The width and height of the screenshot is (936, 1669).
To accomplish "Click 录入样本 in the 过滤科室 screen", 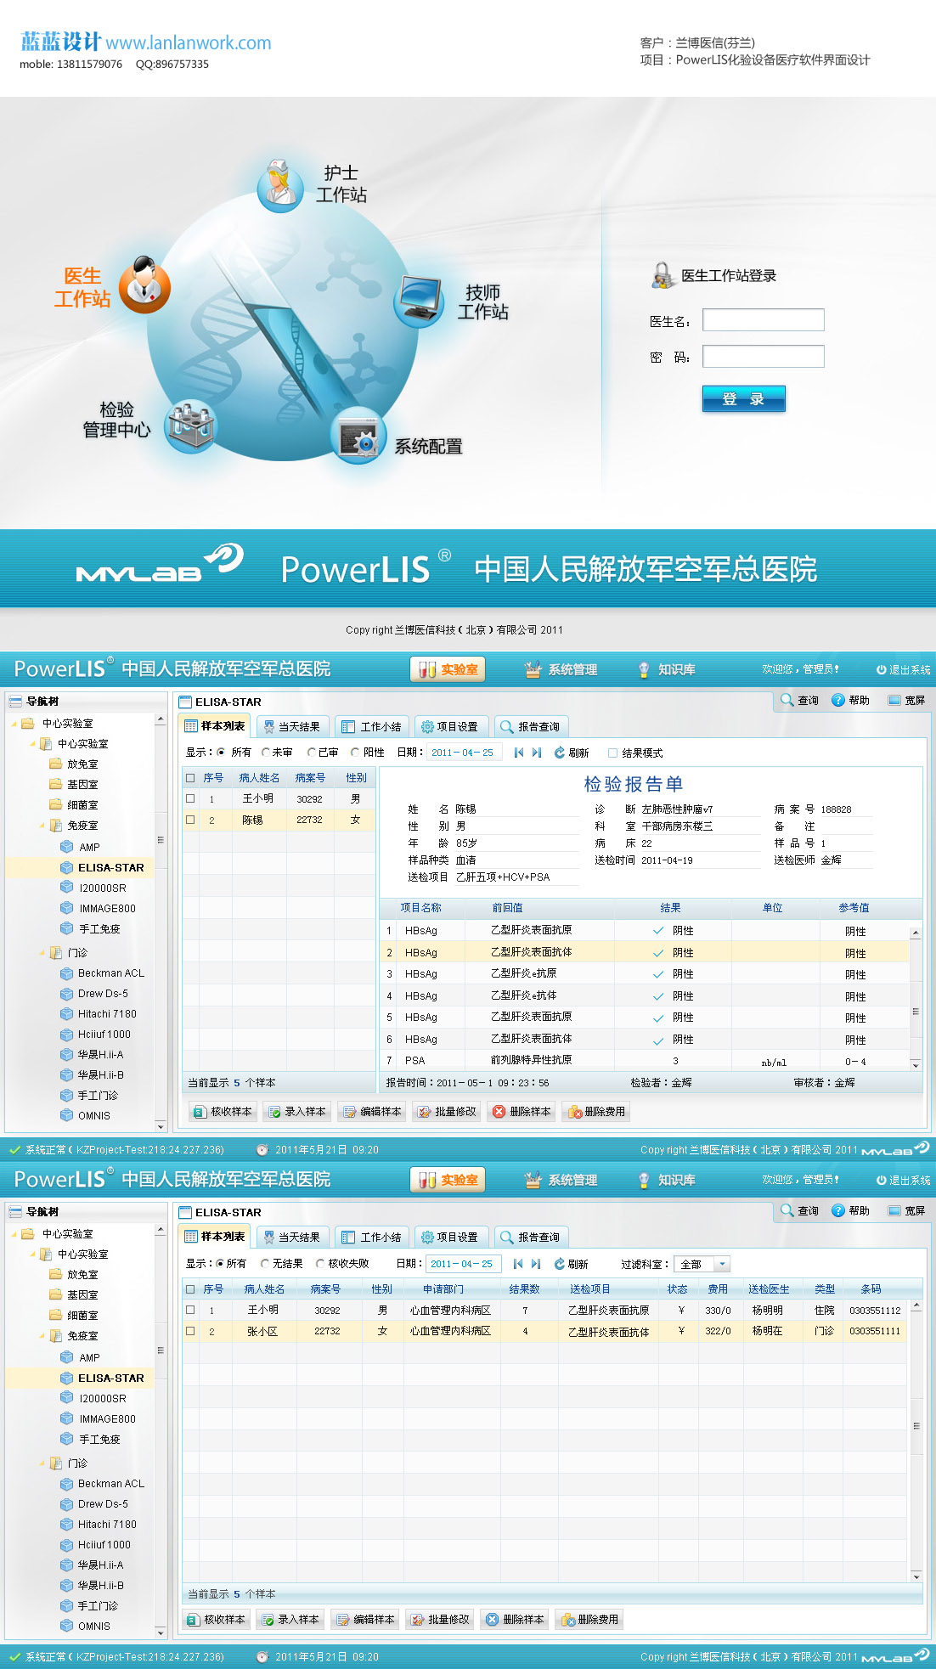I will (290, 1620).
